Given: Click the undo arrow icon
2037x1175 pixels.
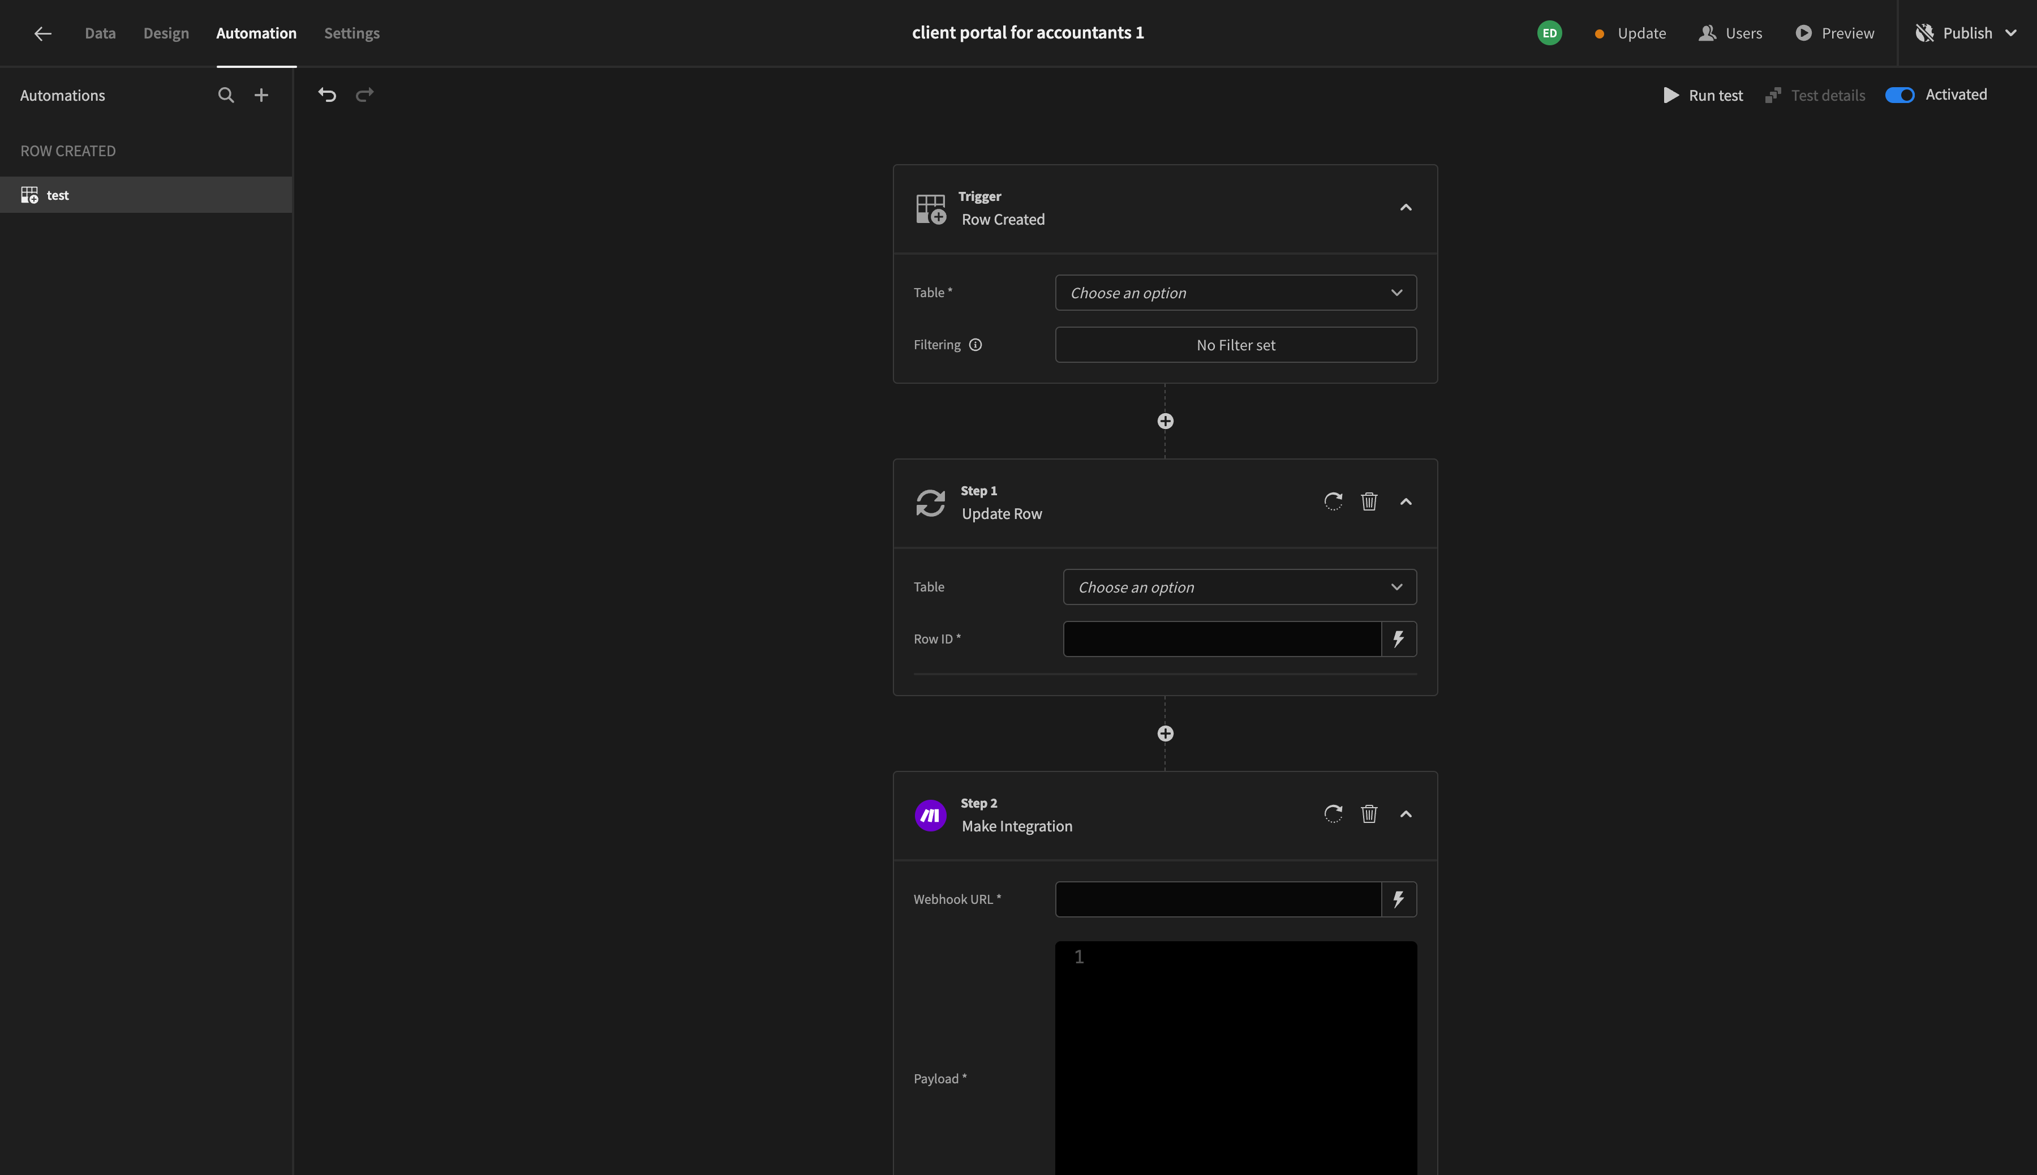Looking at the screenshot, I should point(326,95).
